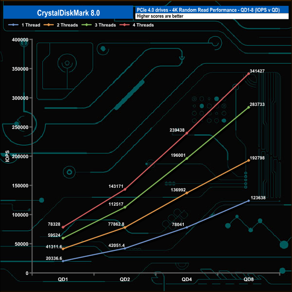292x292 pixels.
Task: Click the QD8 axis label
Action: pos(248,279)
